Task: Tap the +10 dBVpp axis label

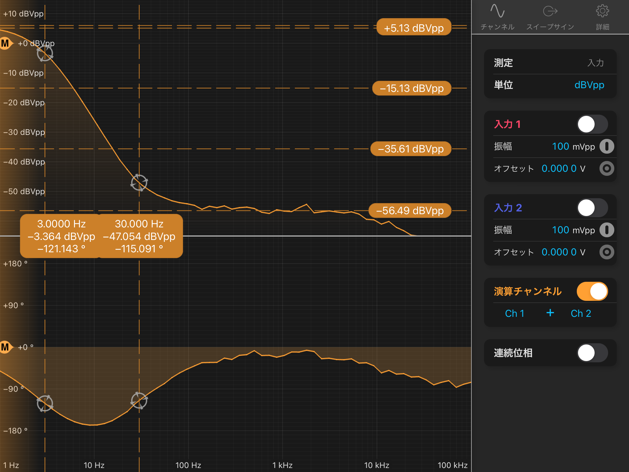Action: [x=23, y=14]
